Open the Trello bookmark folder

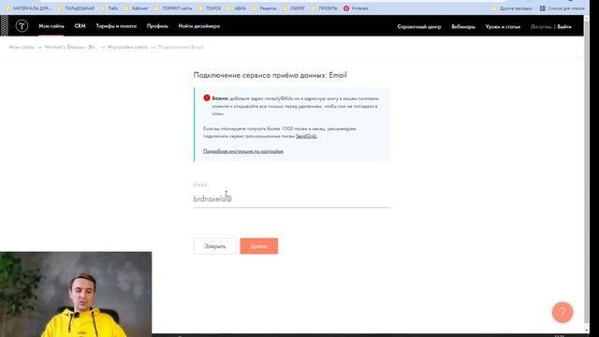[110, 8]
